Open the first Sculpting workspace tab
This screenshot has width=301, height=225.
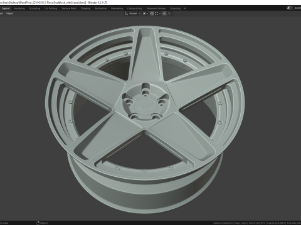[x=34, y=9]
